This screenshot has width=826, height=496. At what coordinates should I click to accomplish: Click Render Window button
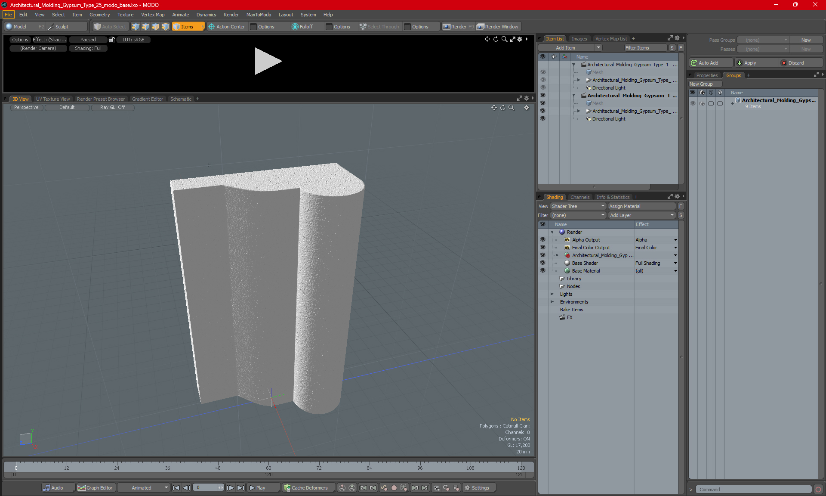click(498, 27)
